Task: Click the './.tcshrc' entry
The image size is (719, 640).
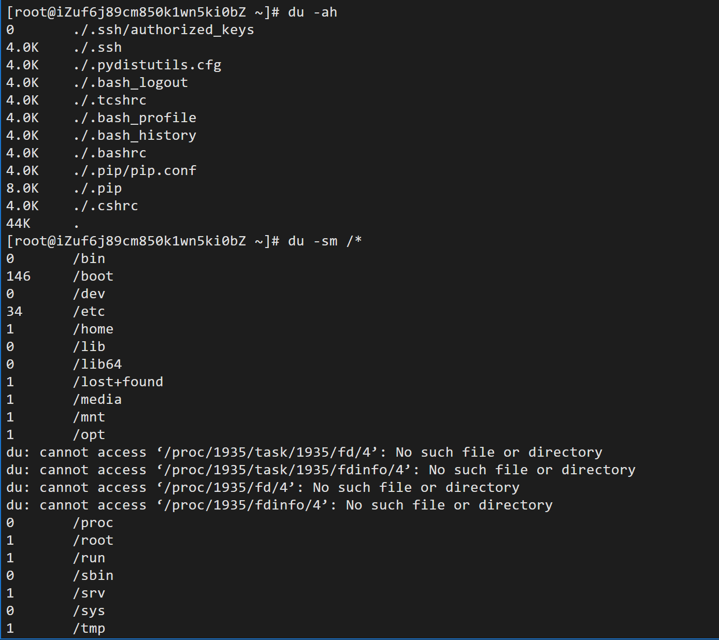Action: [x=109, y=100]
